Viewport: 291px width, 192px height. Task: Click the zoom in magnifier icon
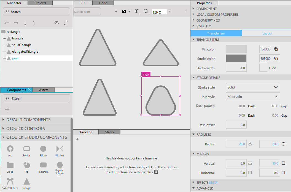pos(137,12)
